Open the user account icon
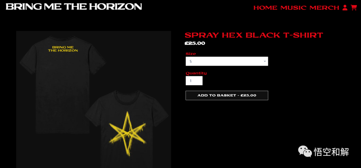 coord(345,8)
